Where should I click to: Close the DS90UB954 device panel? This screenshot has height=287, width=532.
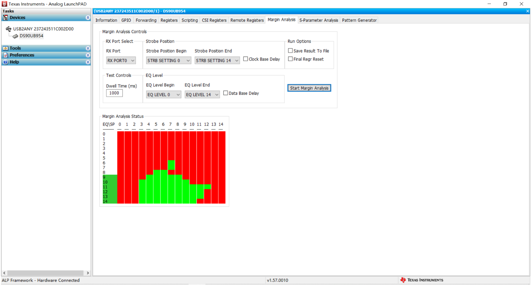[x=527, y=11]
